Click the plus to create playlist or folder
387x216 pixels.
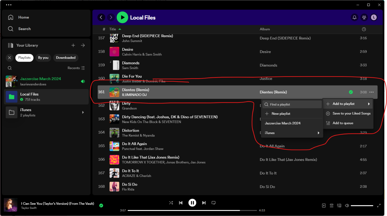click(73, 45)
